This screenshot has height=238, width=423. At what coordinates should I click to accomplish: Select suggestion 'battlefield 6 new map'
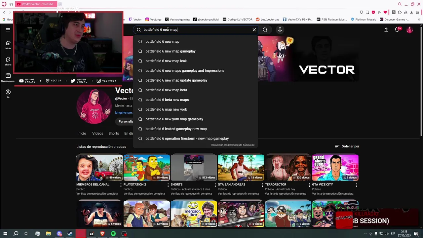(195, 42)
